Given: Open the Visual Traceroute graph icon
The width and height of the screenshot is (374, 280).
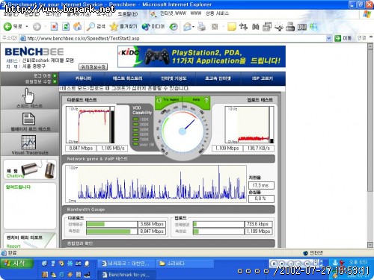Looking at the screenshot, I should pyautogui.click(x=28, y=142).
